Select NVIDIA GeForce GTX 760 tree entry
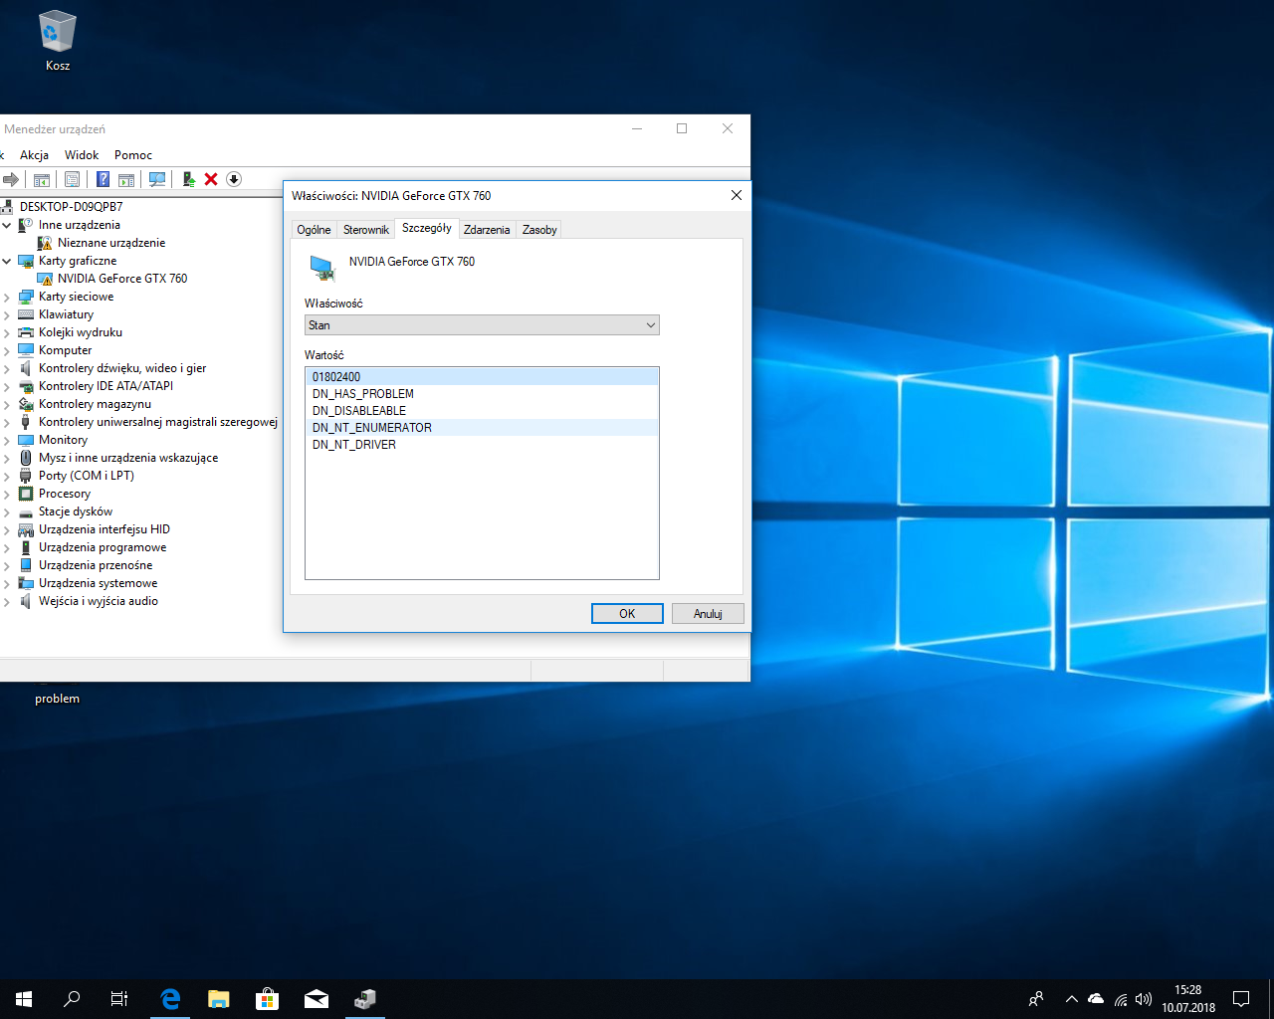 [122, 279]
